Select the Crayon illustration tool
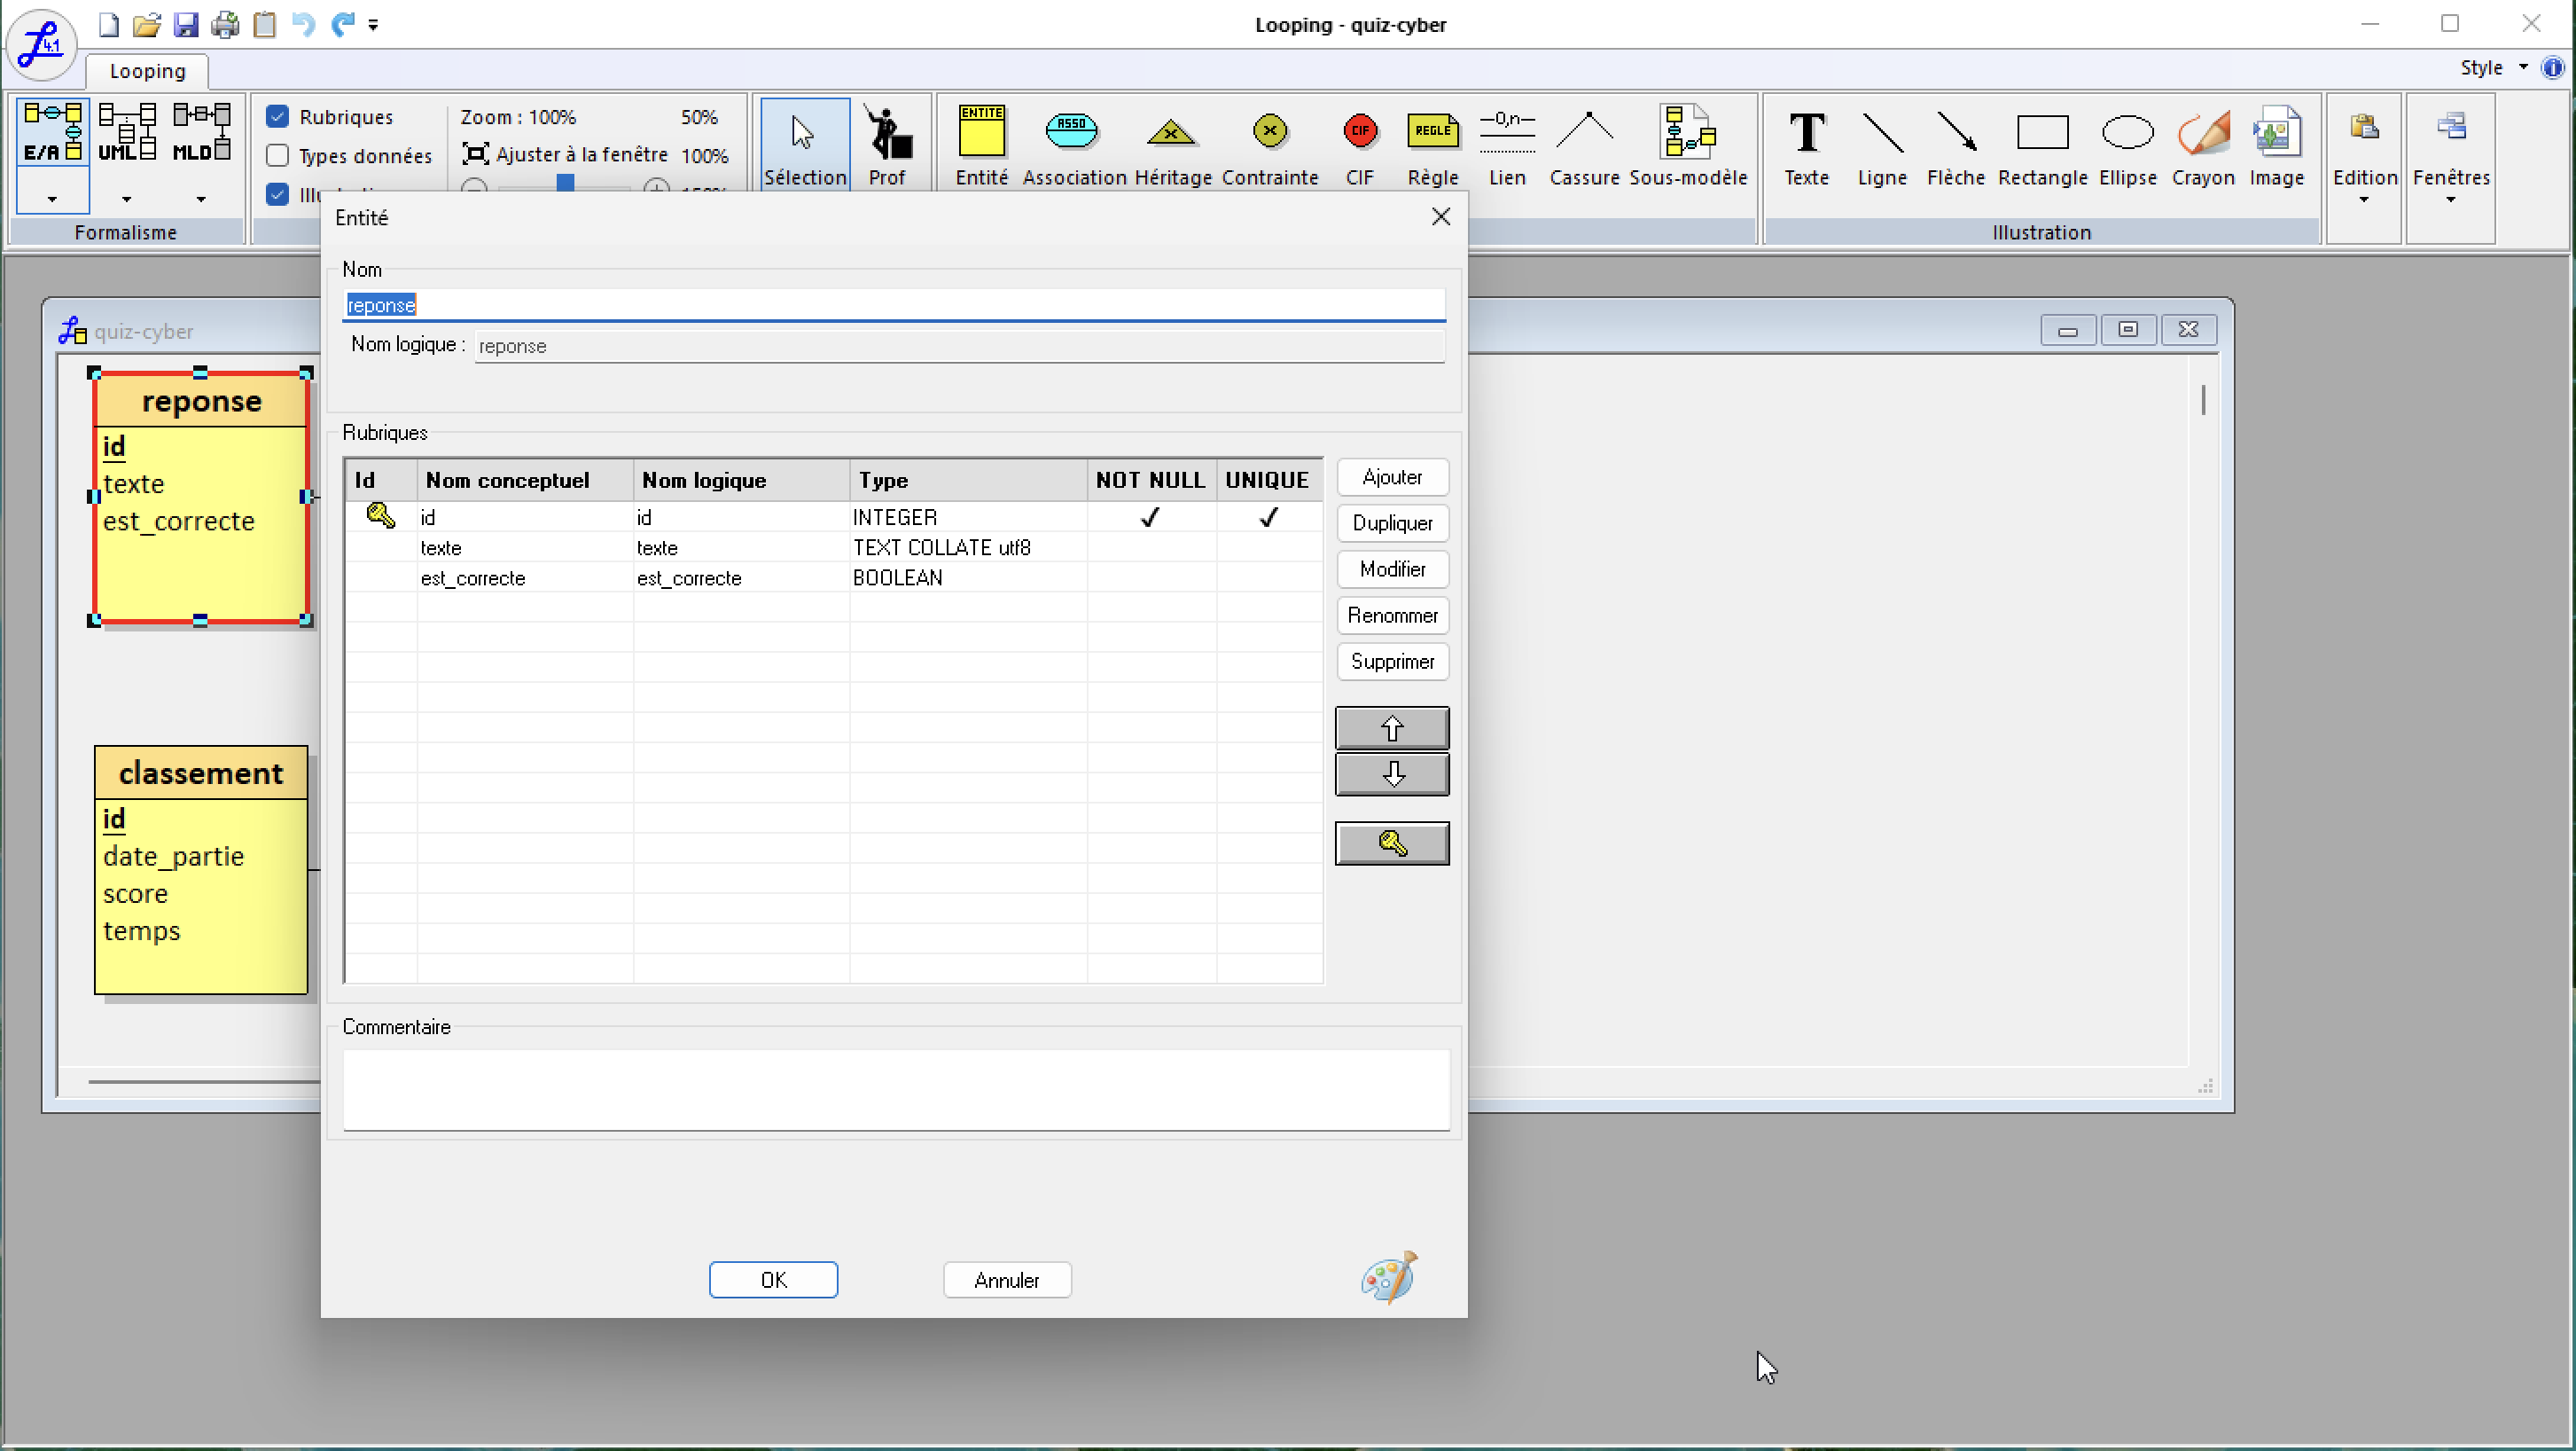 (2203, 133)
